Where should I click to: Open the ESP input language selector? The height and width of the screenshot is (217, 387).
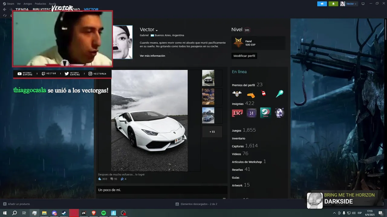360,213
